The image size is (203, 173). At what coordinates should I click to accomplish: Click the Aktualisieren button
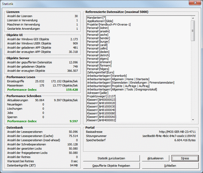155,158
